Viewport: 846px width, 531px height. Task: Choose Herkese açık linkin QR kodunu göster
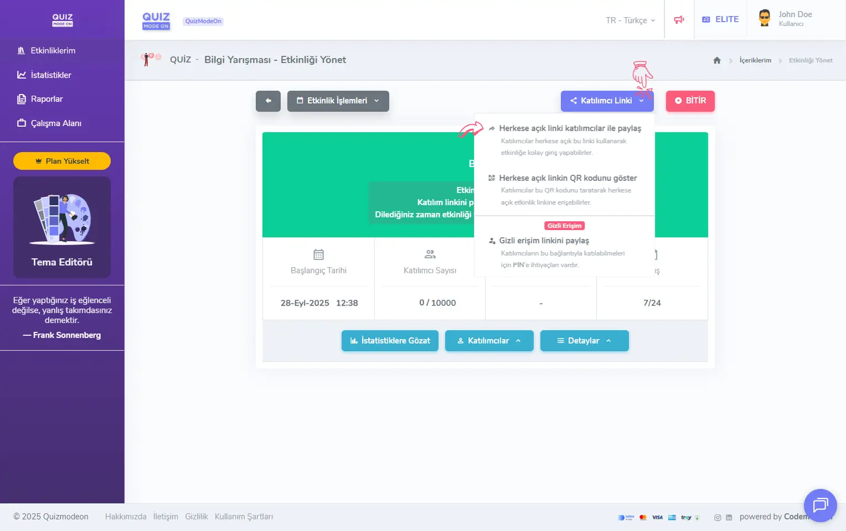click(568, 178)
